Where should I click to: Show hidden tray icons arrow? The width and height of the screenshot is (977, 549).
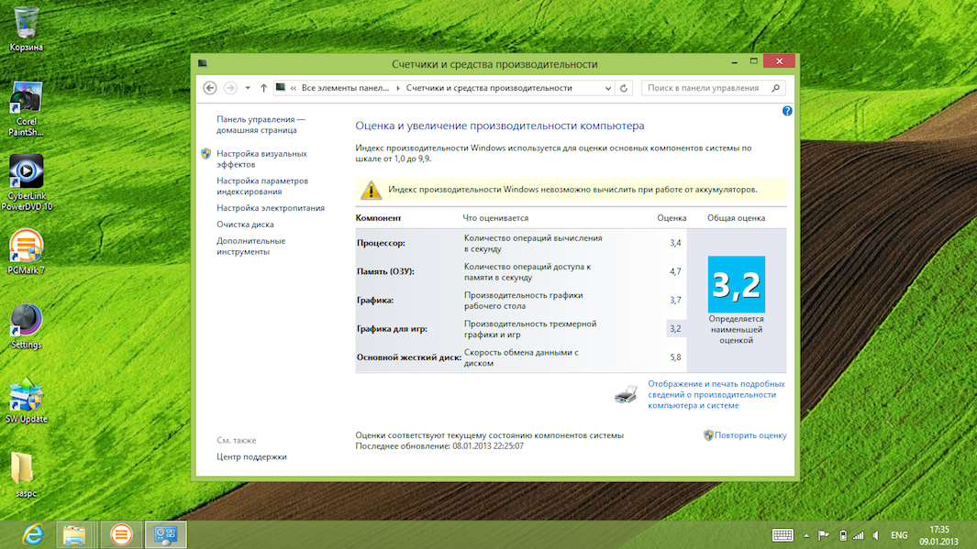point(806,535)
